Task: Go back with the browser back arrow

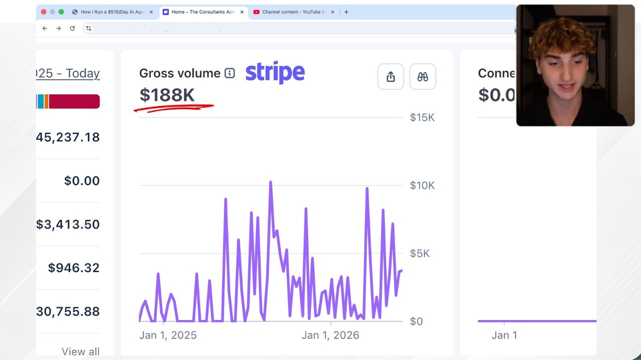Action: [x=45, y=28]
